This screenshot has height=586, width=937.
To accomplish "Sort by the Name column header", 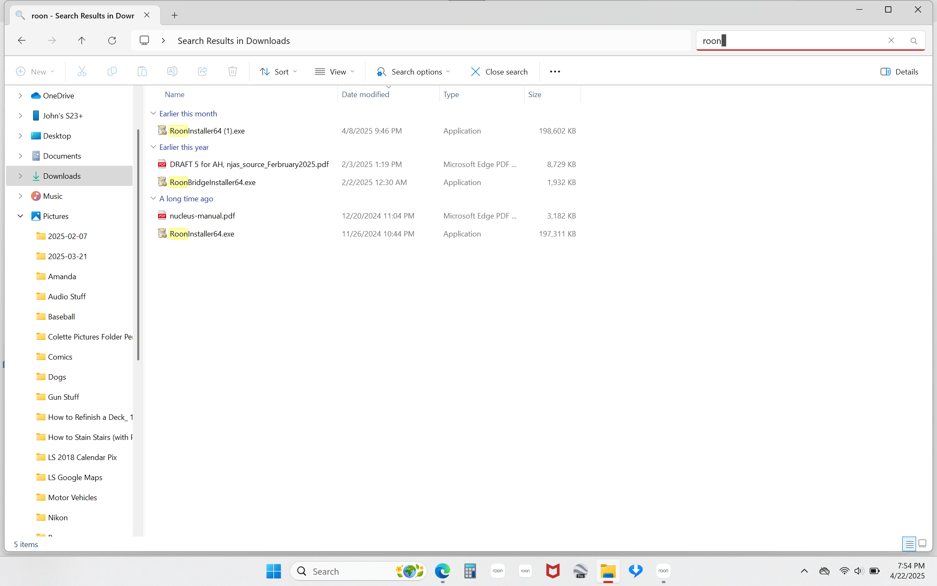I will pos(174,95).
